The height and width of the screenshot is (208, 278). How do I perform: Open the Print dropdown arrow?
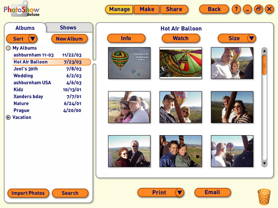point(179,193)
